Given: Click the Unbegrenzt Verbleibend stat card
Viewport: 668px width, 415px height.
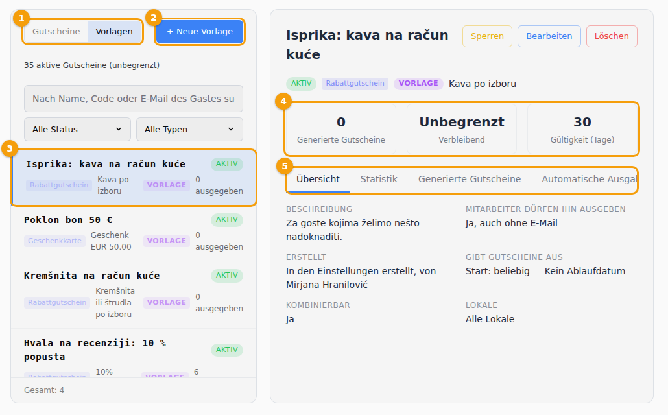Looking at the screenshot, I should 462,129.
